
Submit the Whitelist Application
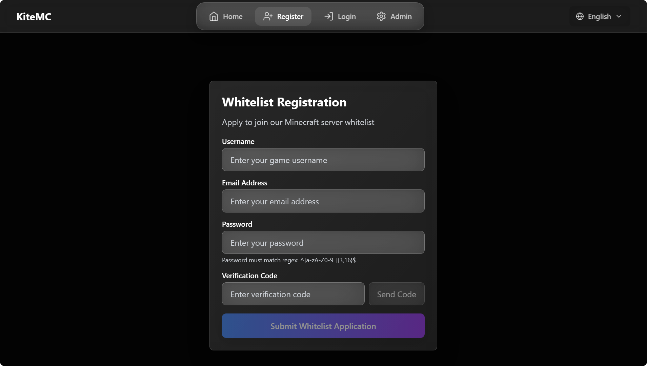323,326
